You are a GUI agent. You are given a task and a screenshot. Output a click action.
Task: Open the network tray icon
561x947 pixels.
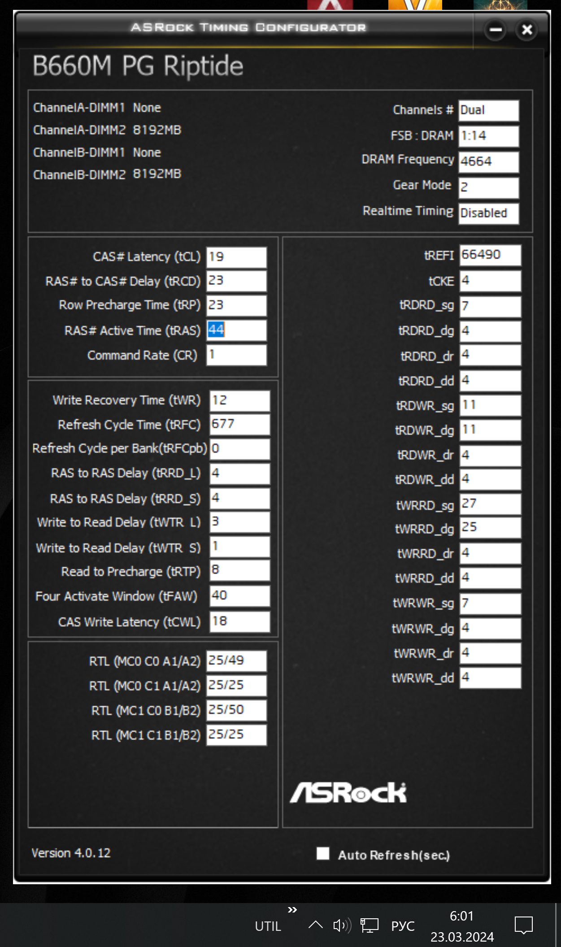click(370, 925)
